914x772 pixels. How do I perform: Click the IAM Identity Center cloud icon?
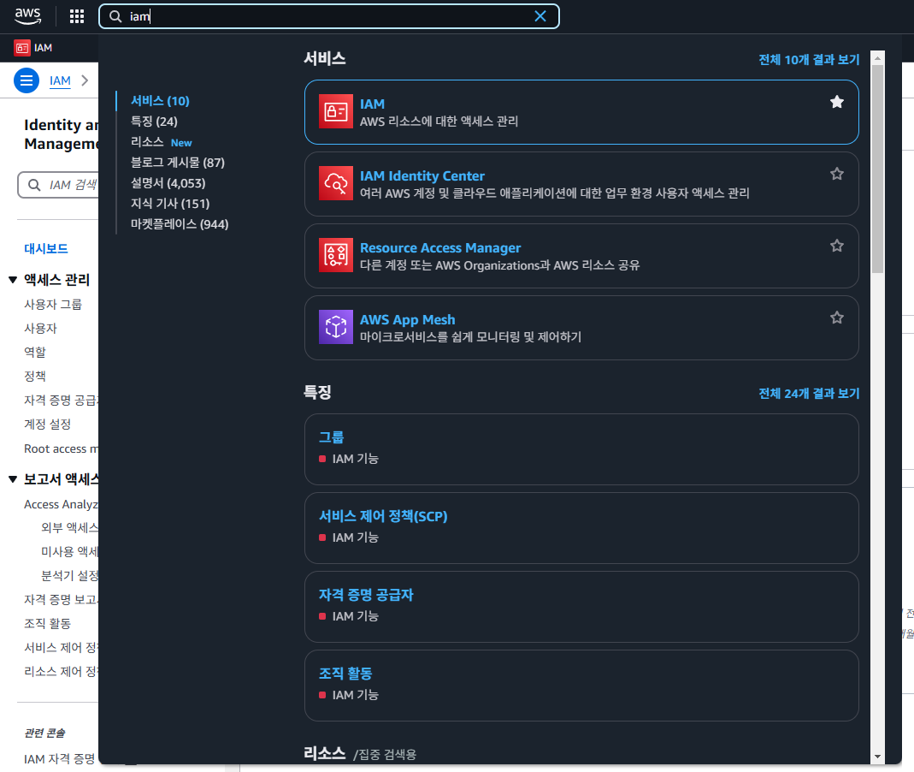click(x=336, y=183)
